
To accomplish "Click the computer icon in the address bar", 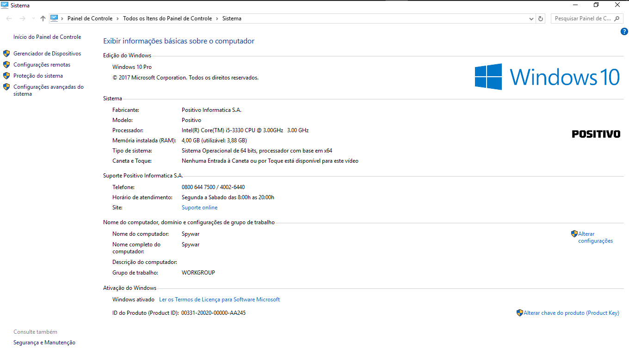I will [x=54, y=18].
